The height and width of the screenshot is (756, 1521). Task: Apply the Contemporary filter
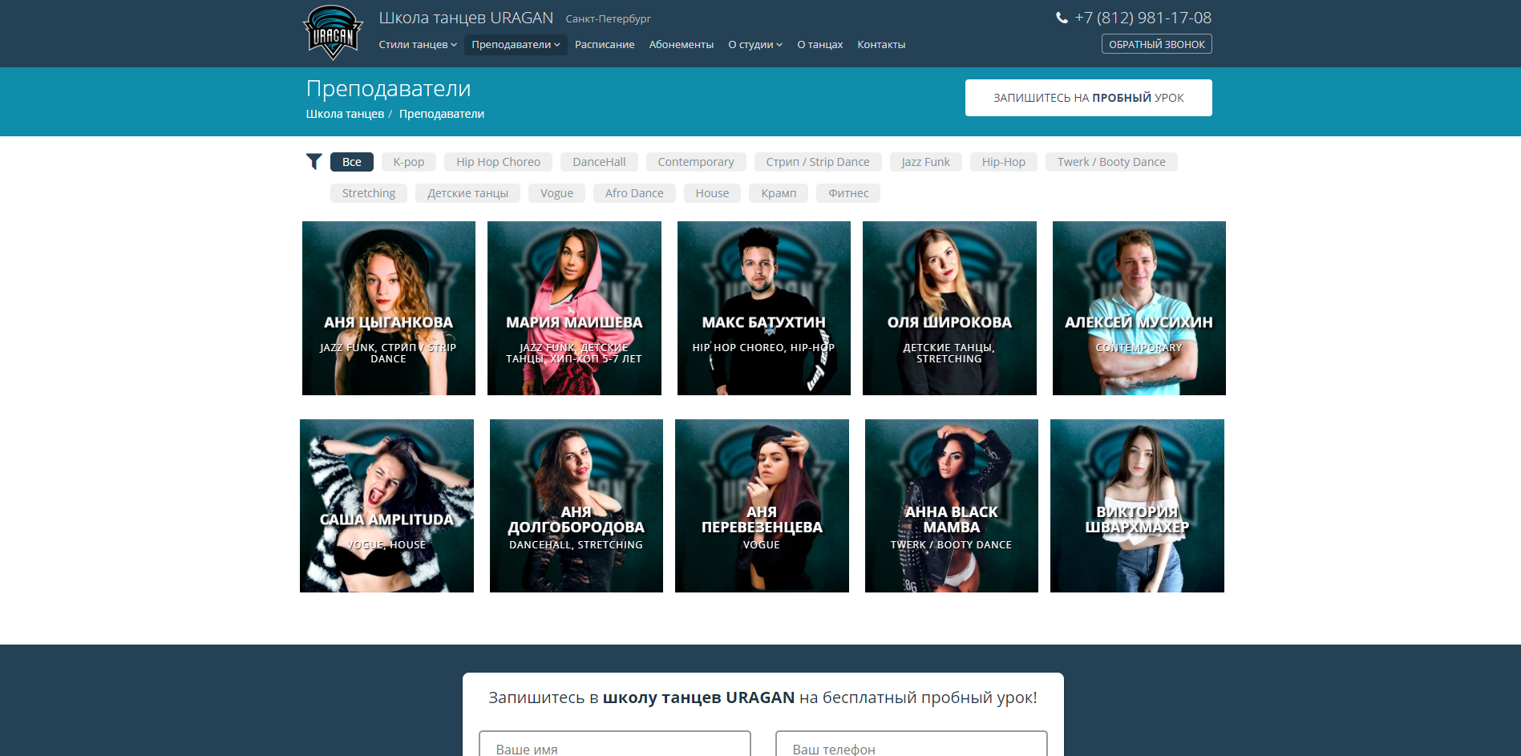pos(696,162)
